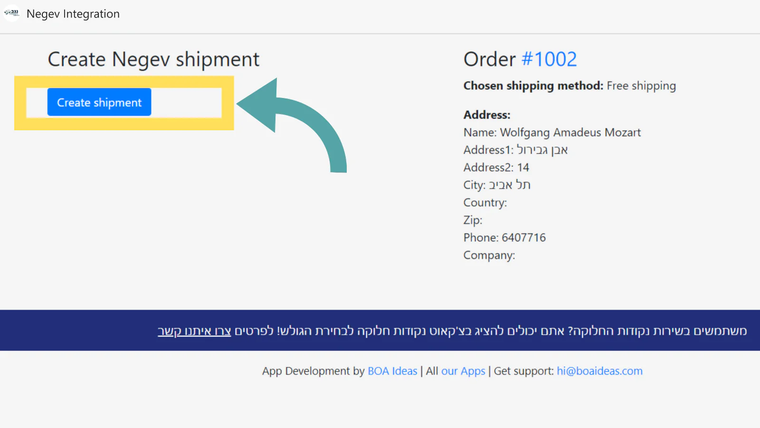Open the "our Apps" footer link
The height and width of the screenshot is (428, 760).
tap(463, 371)
